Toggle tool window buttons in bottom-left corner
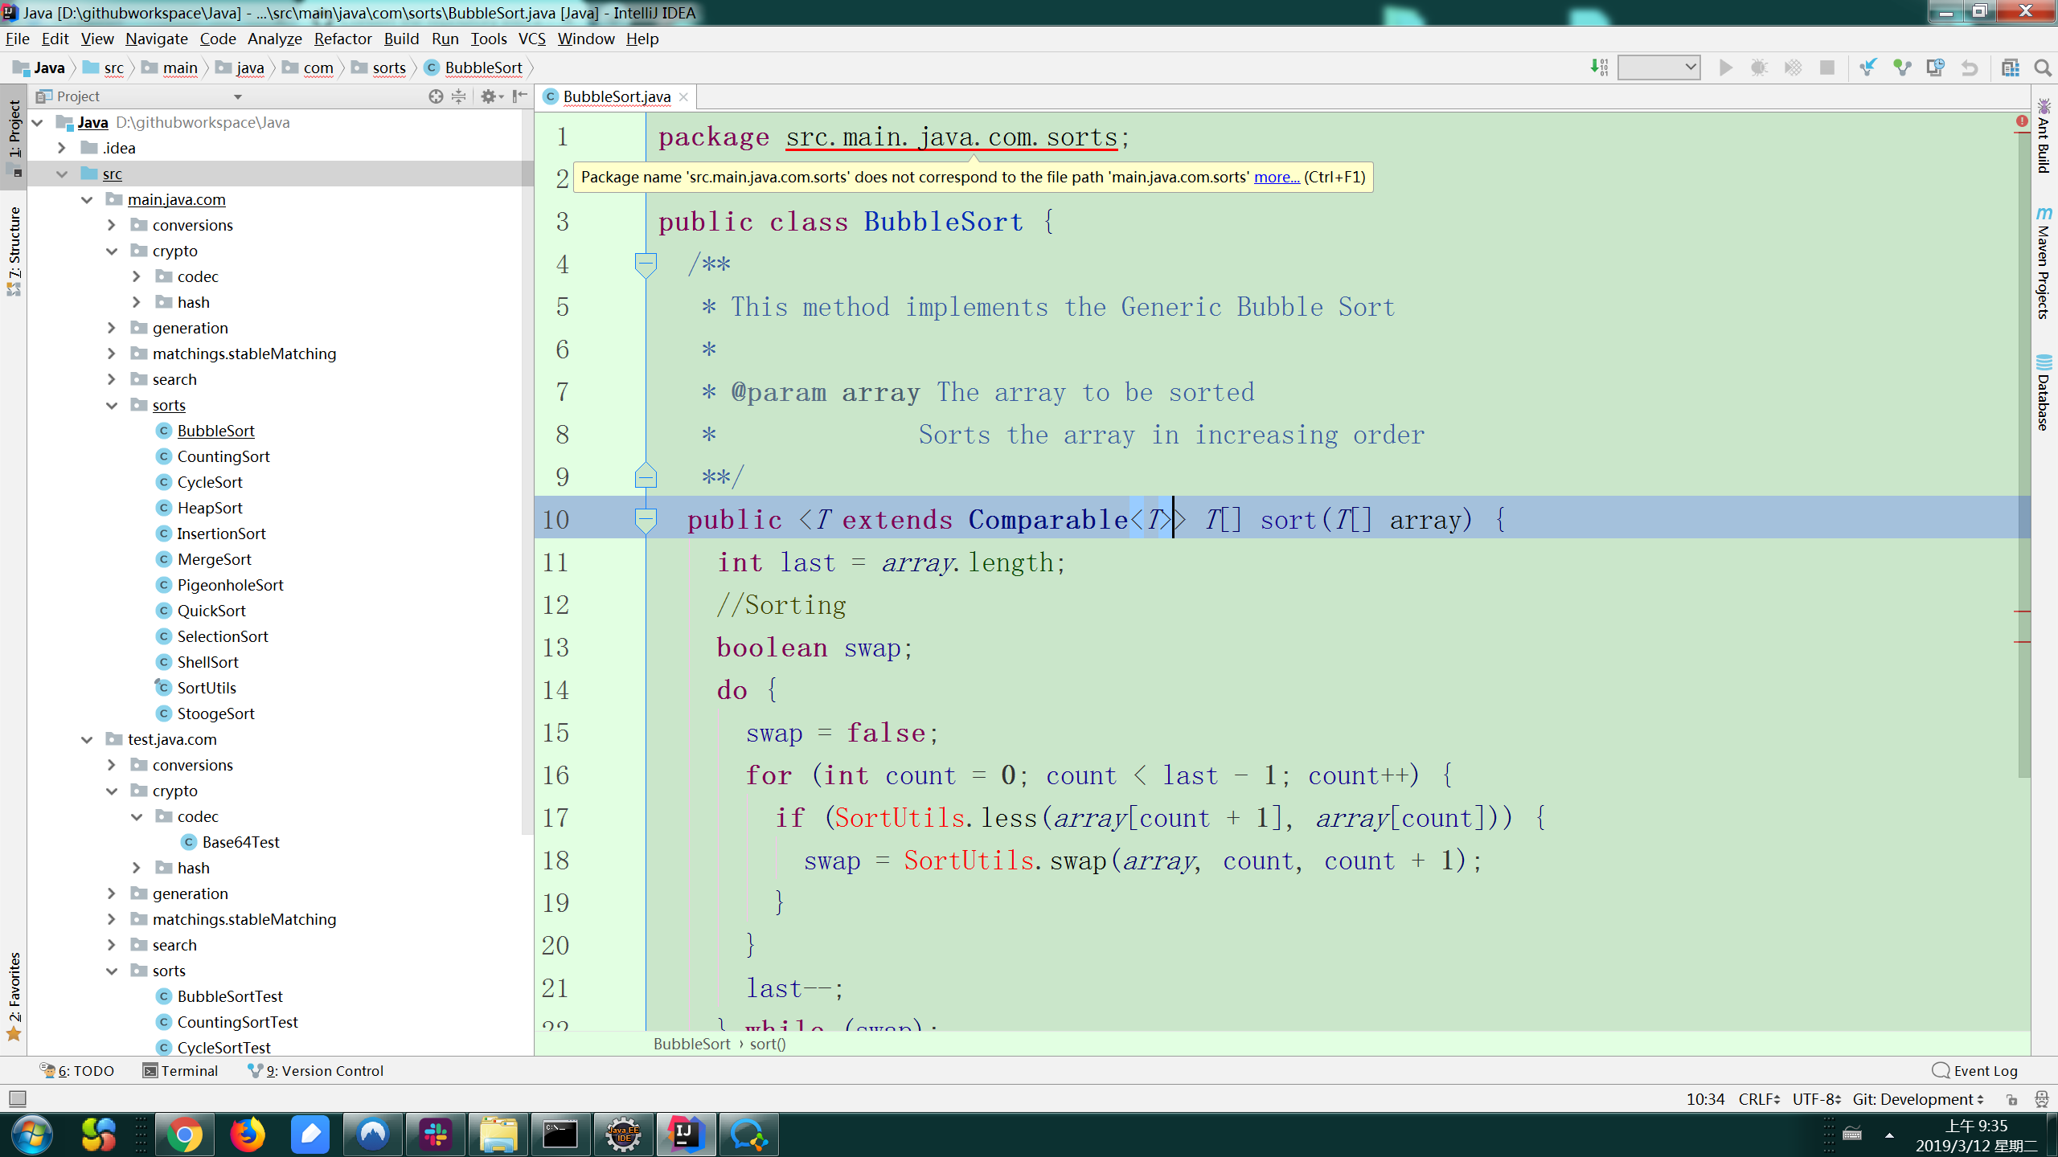 (x=17, y=1098)
